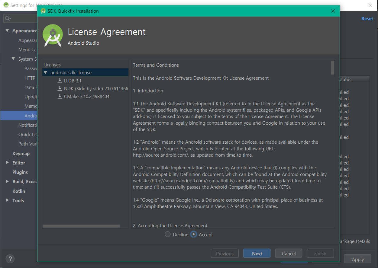The width and height of the screenshot is (378, 268).
Task: Open the Passwords settings item
Action: click(x=31, y=68)
